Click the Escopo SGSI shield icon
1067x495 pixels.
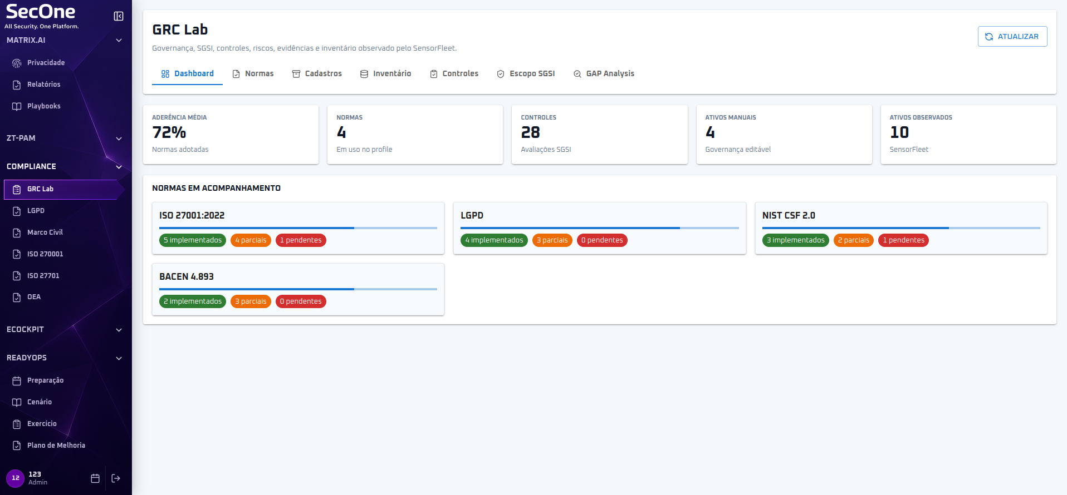coord(501,74)
